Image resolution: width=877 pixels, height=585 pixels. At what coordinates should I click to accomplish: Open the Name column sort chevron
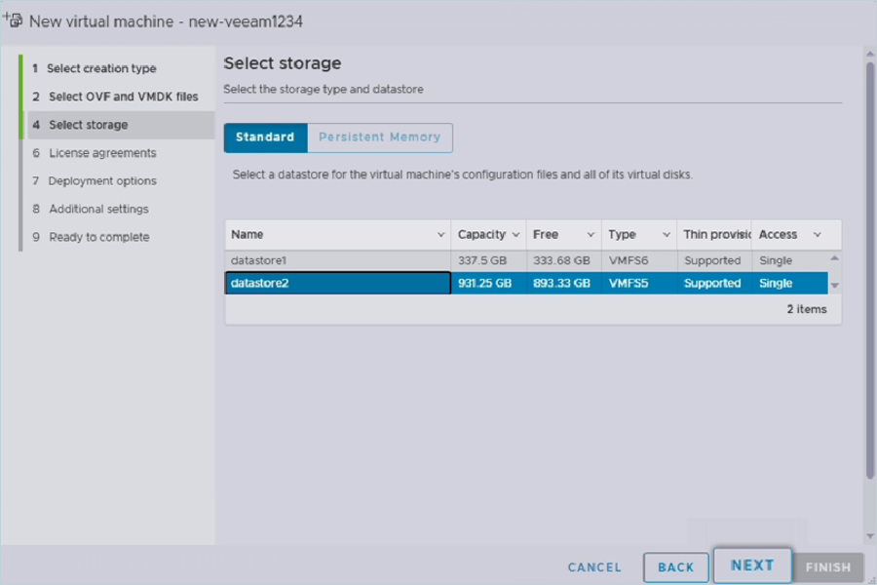[x=441, y=235]
